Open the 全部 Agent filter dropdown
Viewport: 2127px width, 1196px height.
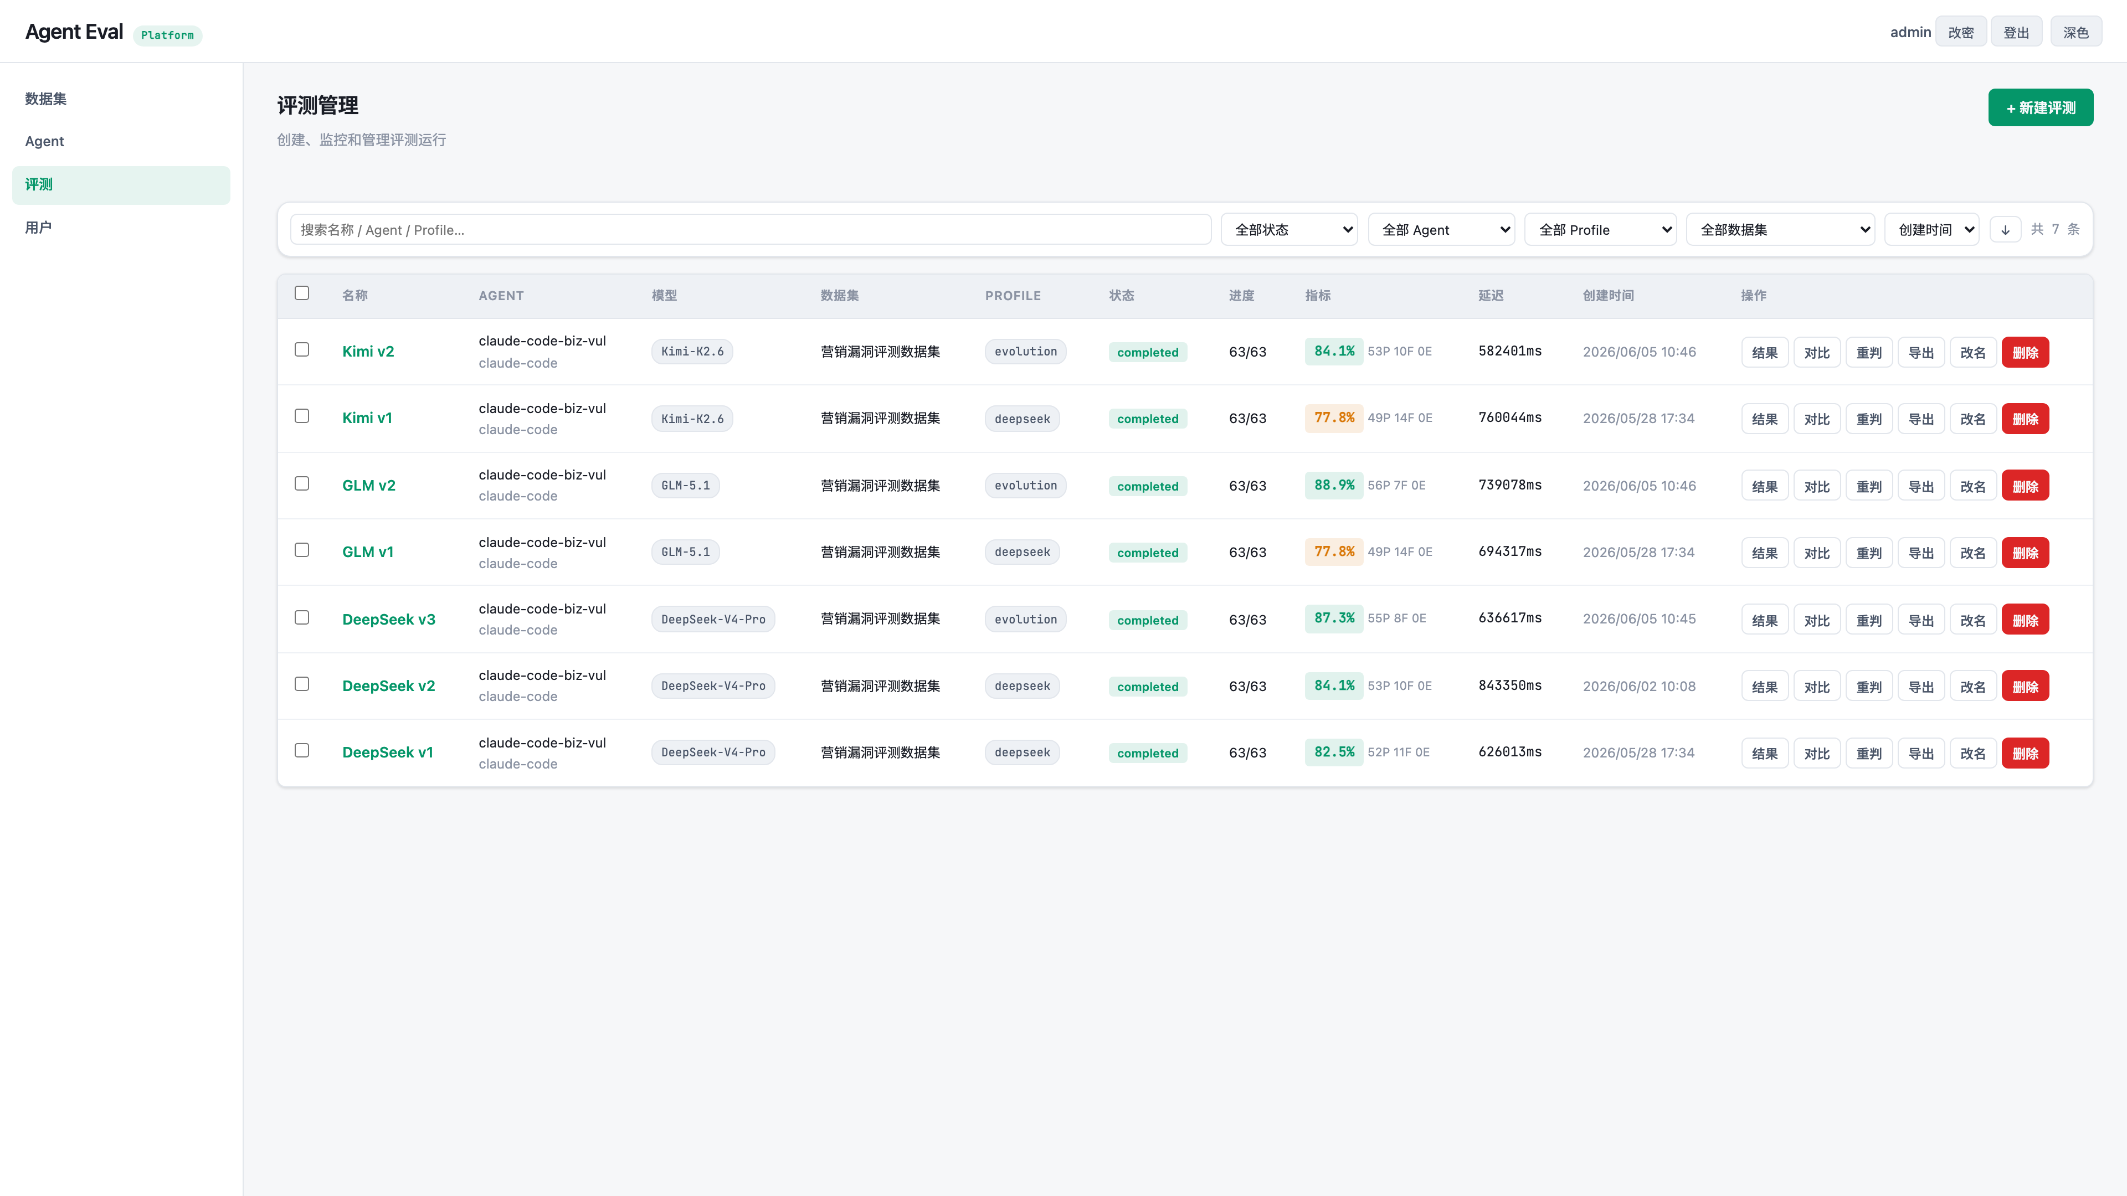1442,229
